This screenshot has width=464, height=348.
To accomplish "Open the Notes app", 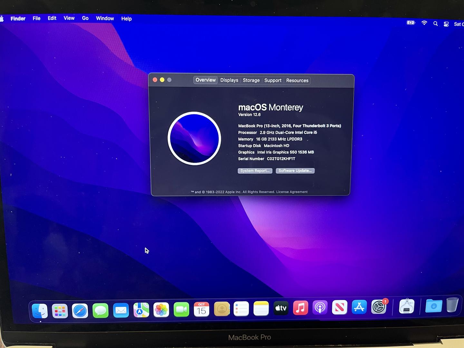I will 261,309.
